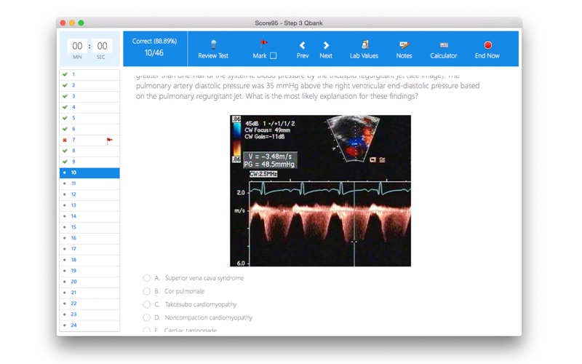Jump to question 24

click(x=89, y=325)
